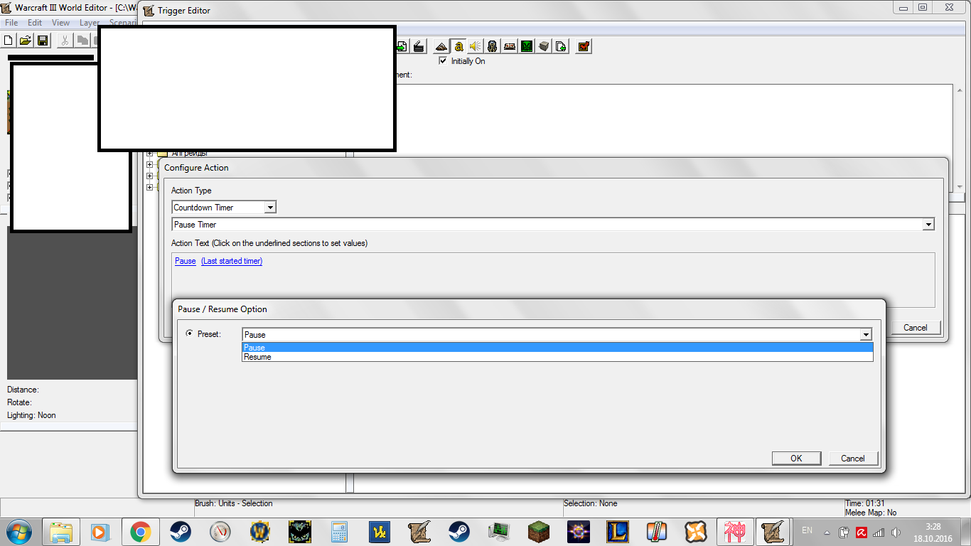
Task: Open the AI Editor green icon
Action: pos(527,46)
